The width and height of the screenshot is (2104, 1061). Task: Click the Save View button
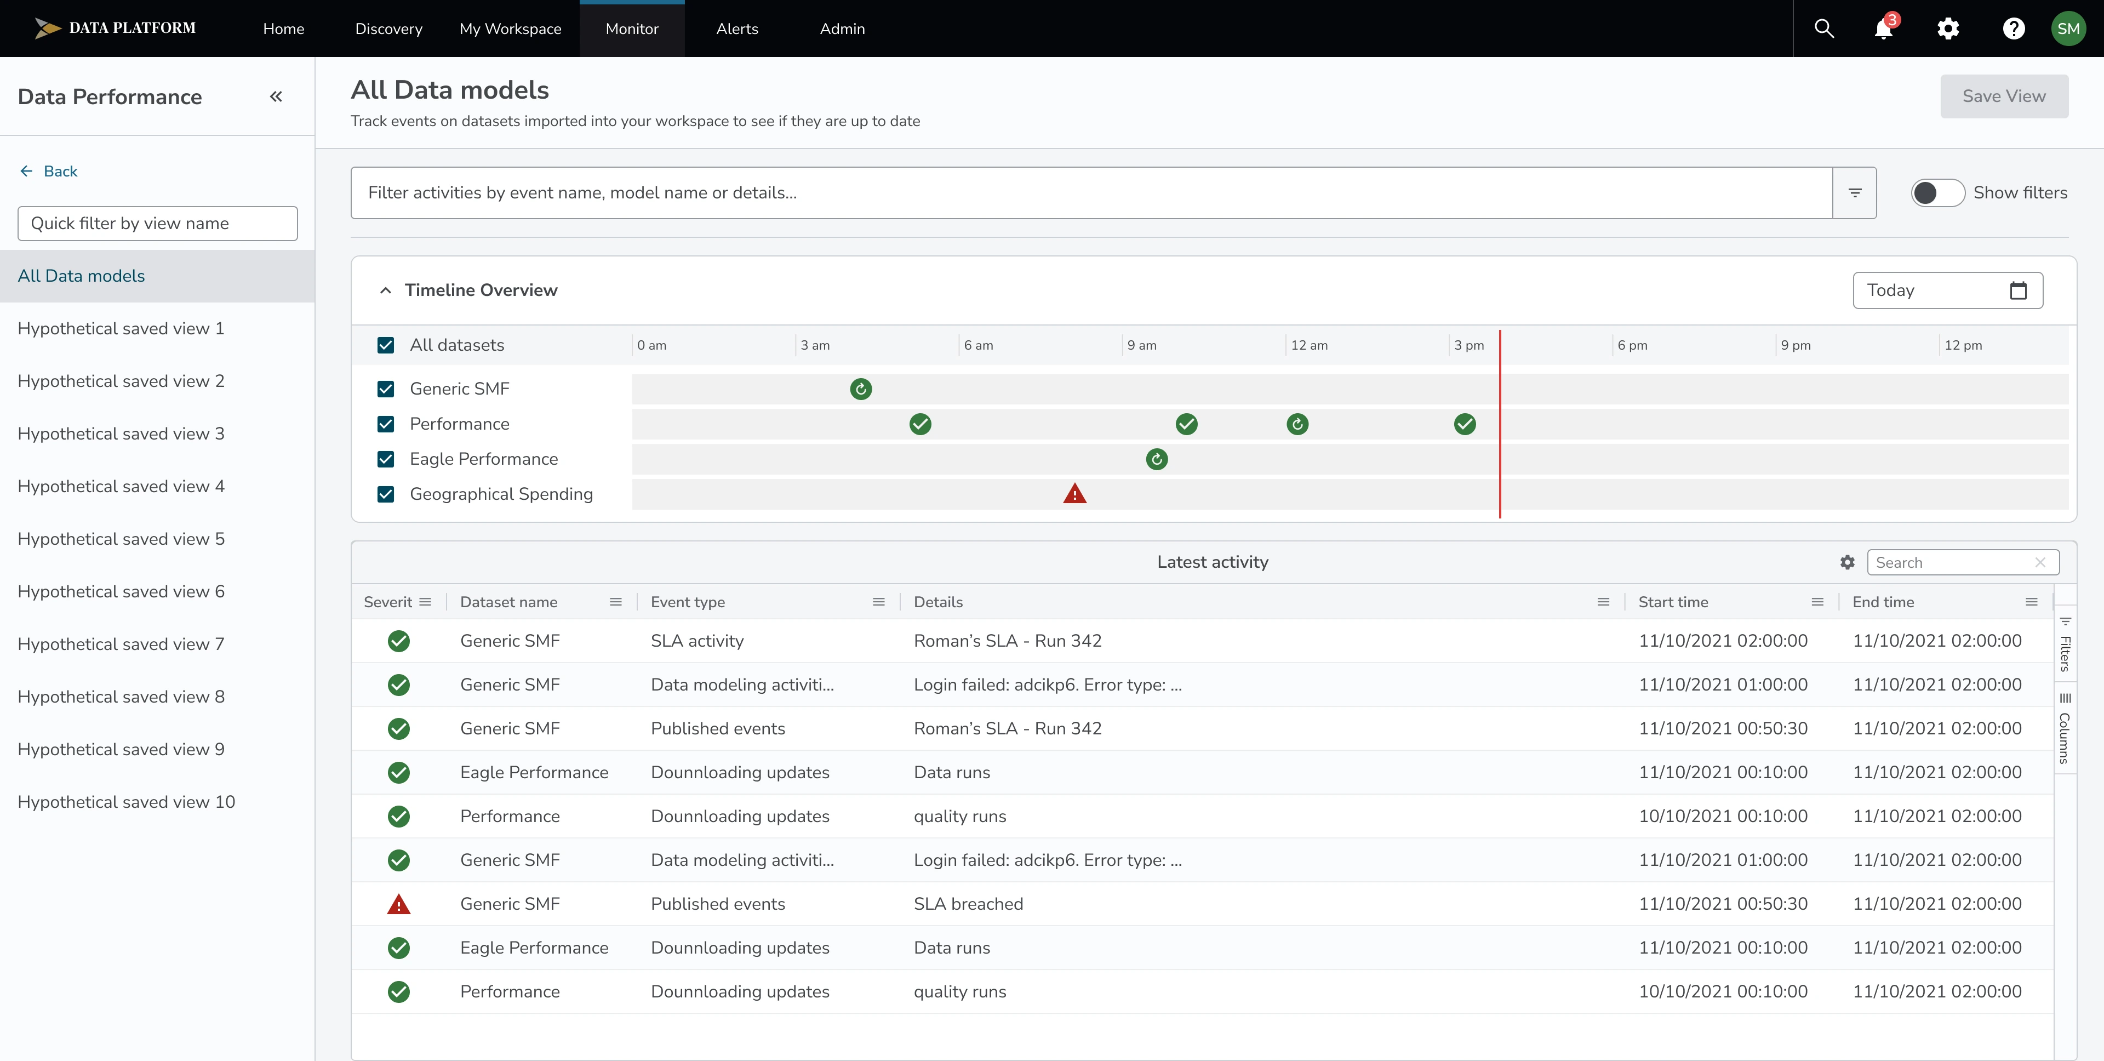click(x=2004, y=96)
